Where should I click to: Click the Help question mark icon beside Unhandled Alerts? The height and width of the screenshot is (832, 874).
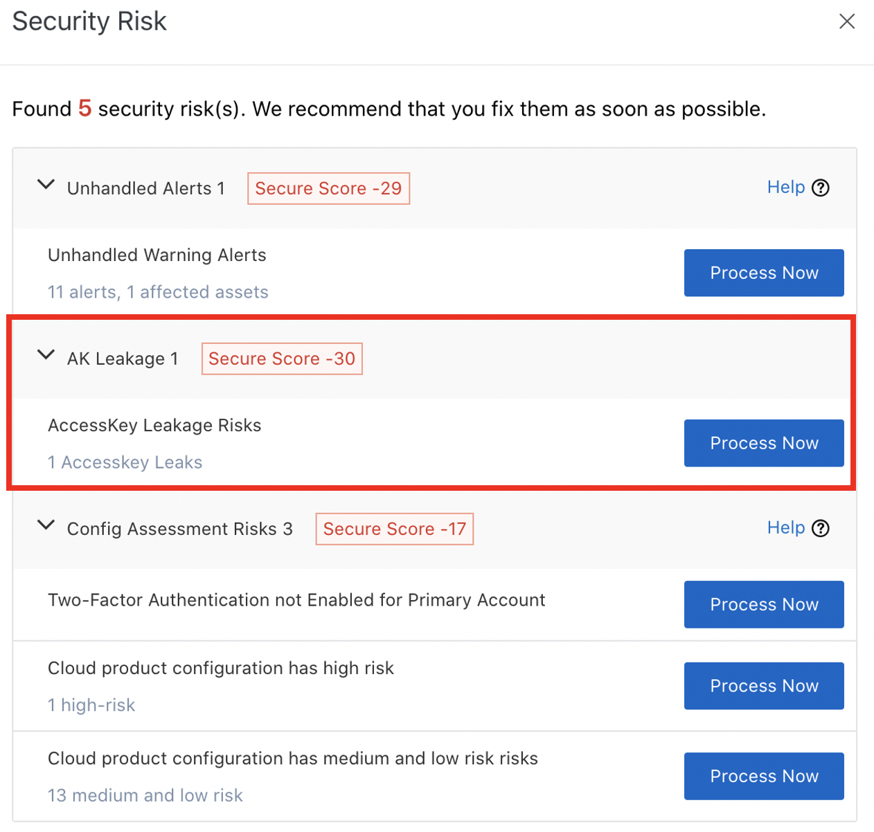coord(821,187)
